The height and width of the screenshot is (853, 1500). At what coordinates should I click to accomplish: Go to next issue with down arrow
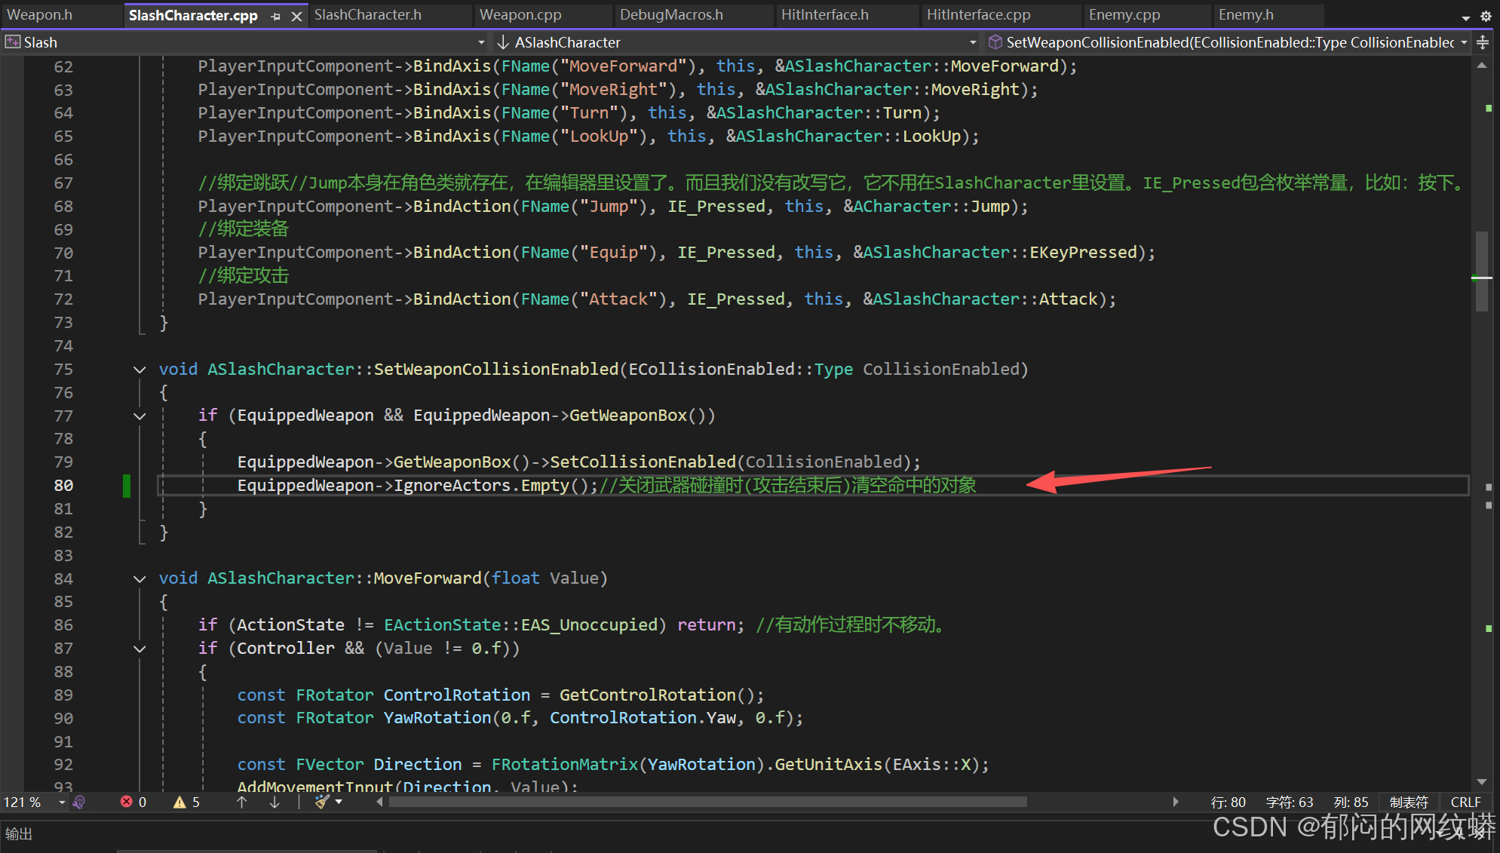click(275, 802)
